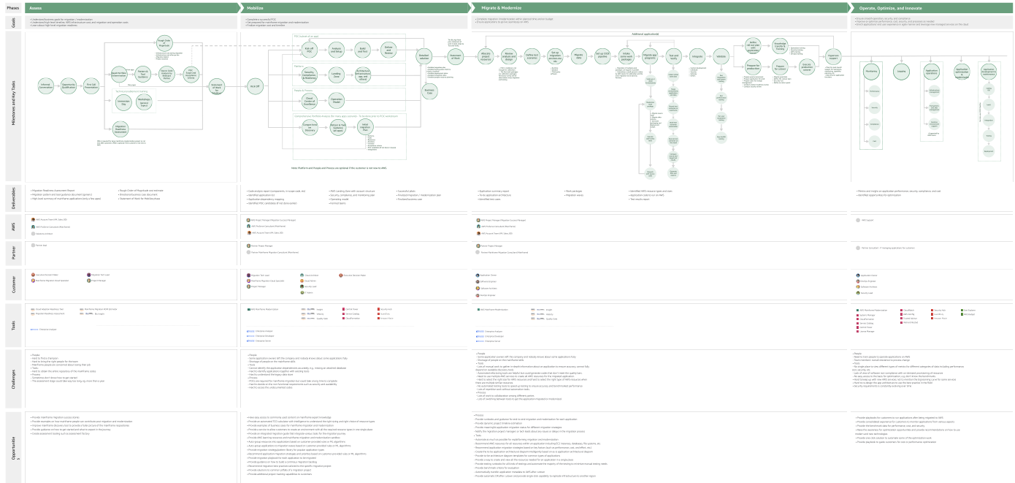Select the Hypercare support node
The width and height of the screenshot is (1015, 483).
pyautogui.click(x=833, y=56)
